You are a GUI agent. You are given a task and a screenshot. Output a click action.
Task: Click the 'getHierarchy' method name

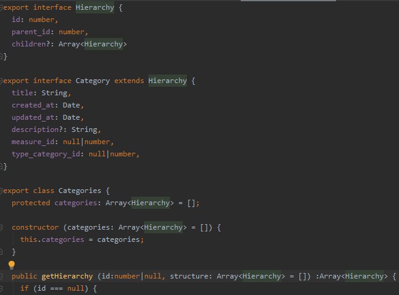tap(67, 276)
